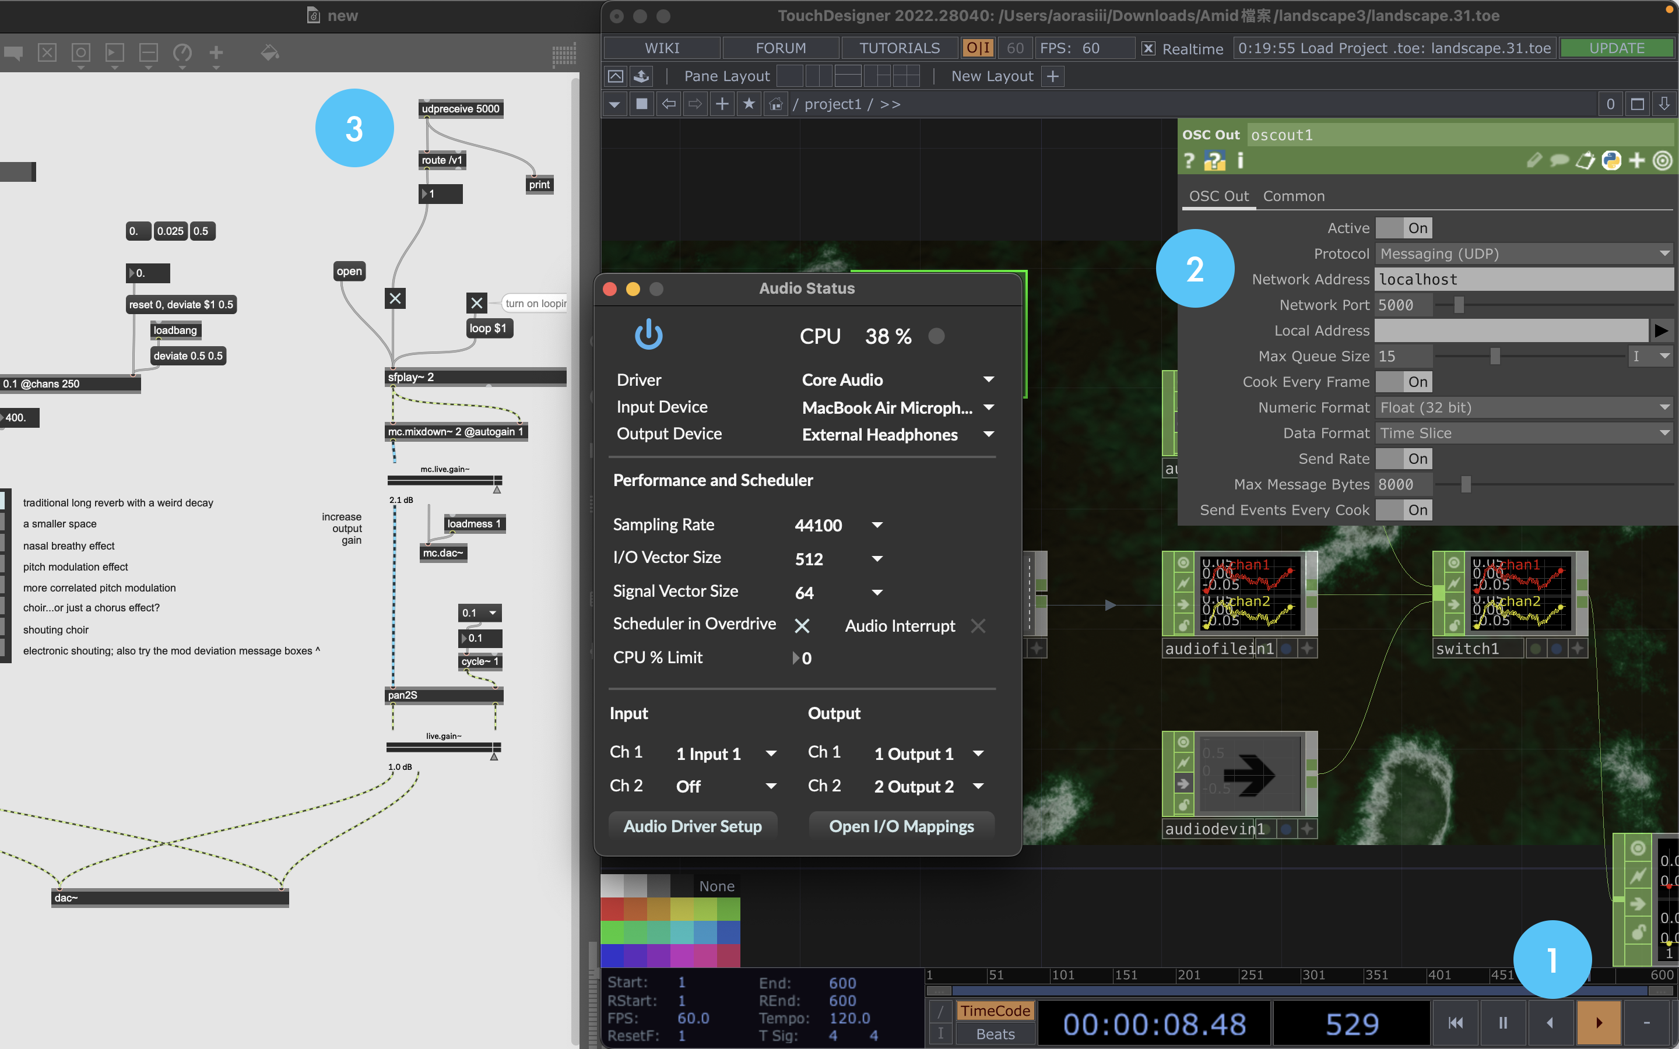The image size is (1679, 1049).
Task: Toggle Cook Every Frame switch
Action: point(1404,382)
